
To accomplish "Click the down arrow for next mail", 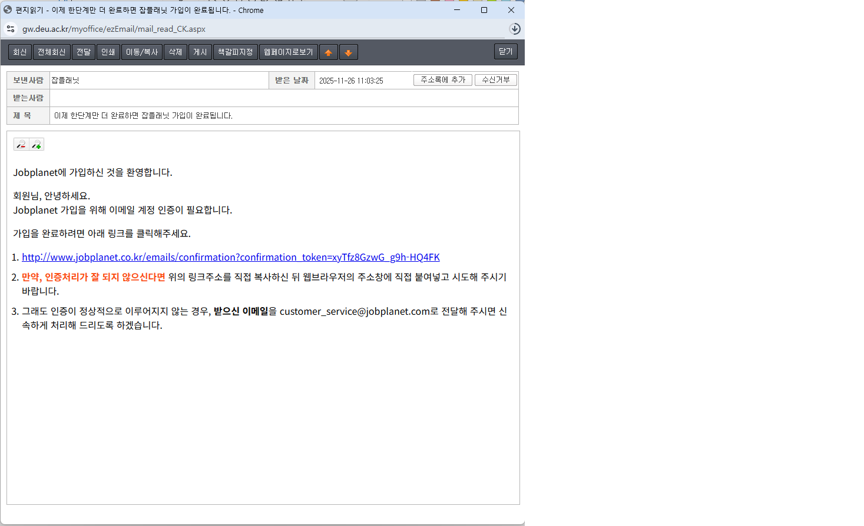I will (x=348, y=52).
